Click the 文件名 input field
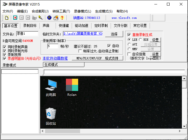The width and height of the screenshot is (188, 140). point(27,34)
